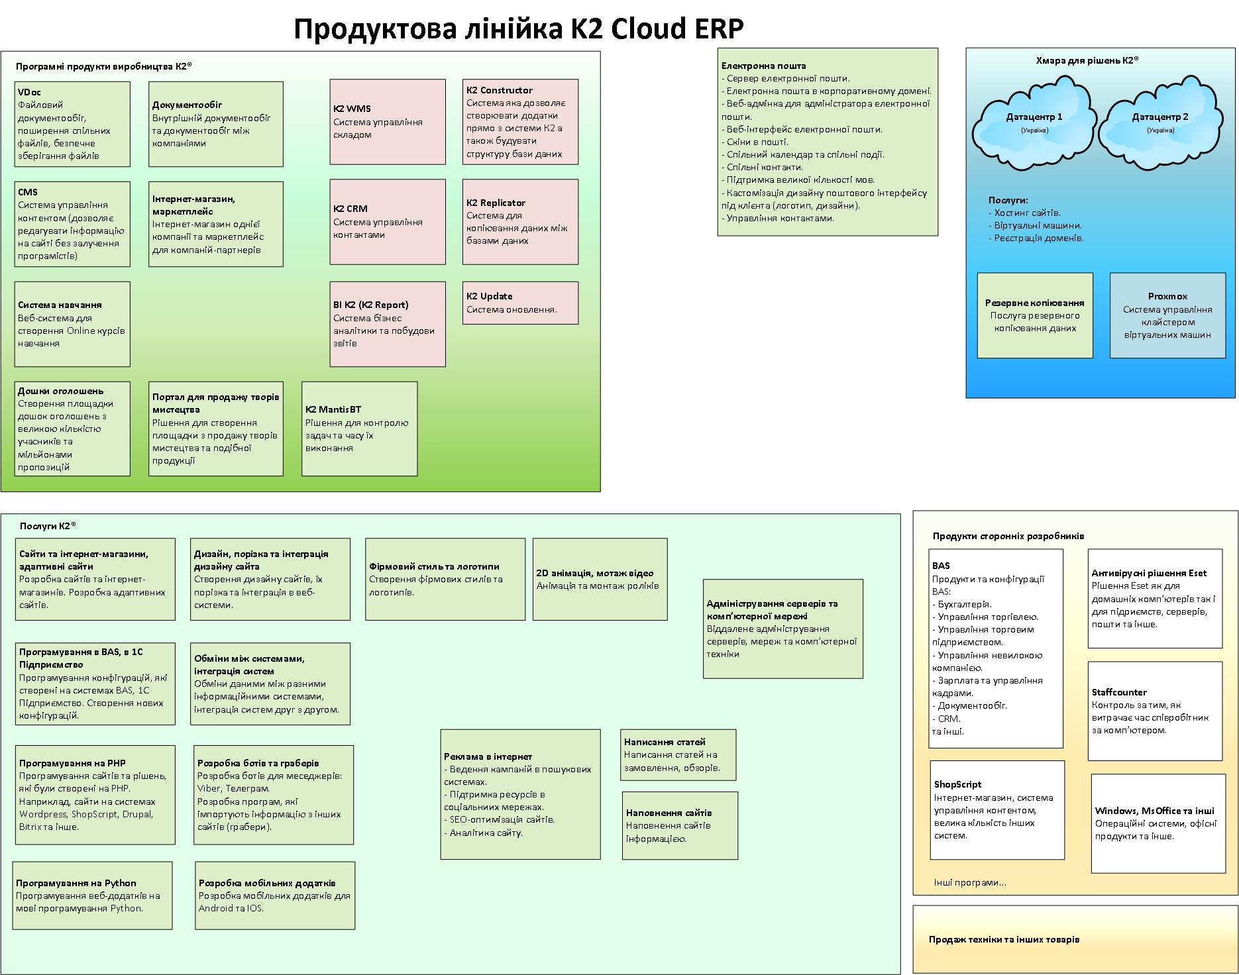Click 2D анімація, мотаж відео box
Viewport: 1239px width, 975px height.
click(x=600, y=579)
